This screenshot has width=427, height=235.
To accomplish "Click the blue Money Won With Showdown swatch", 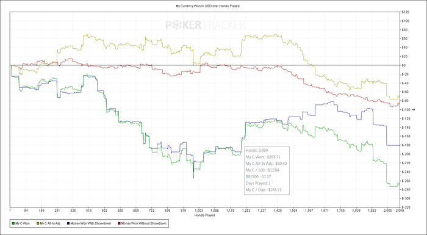I will [68, 223].
